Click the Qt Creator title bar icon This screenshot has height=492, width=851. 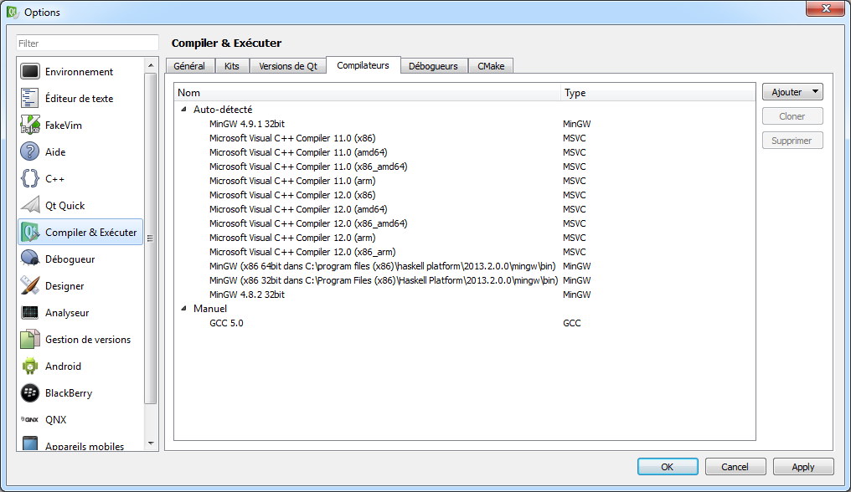pos(13,12)
